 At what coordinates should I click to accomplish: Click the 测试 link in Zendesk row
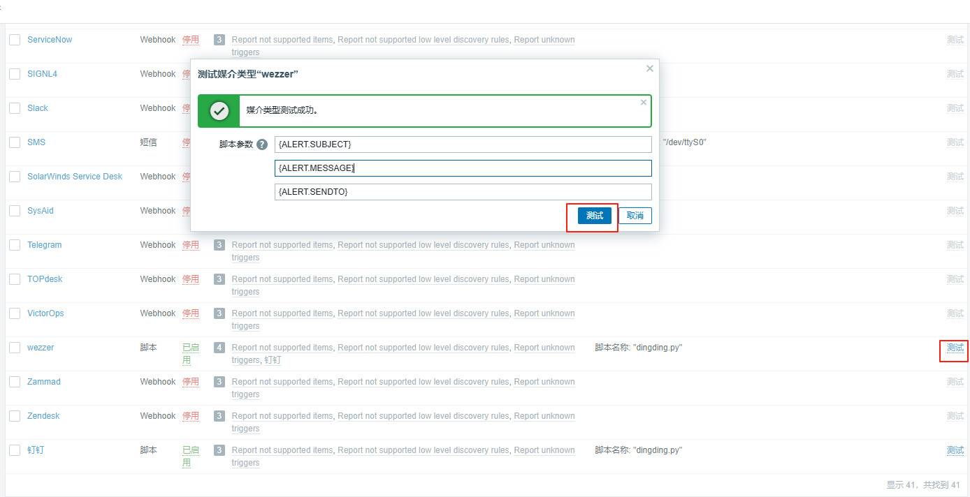pos(955,416)
